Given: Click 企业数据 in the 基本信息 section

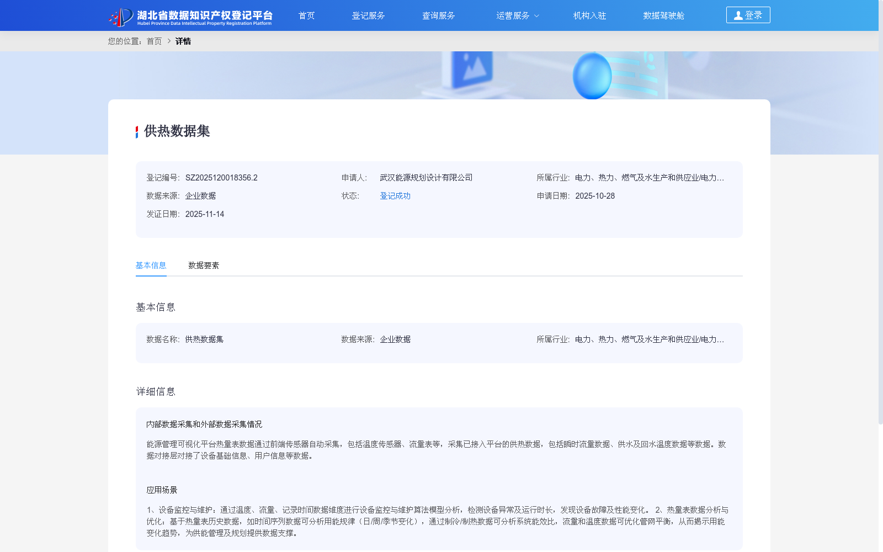Looking at the screenshot, I should pos(395,339).
